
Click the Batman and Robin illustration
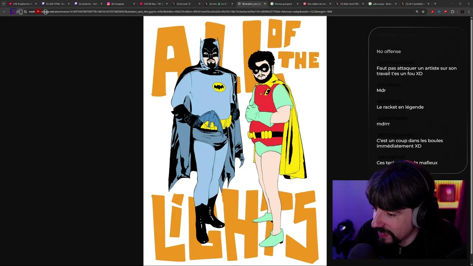coord(235,141)
